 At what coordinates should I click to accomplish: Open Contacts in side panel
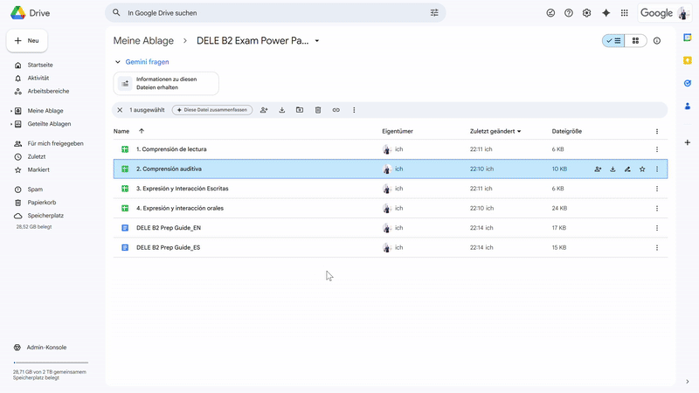click(688, 106)
